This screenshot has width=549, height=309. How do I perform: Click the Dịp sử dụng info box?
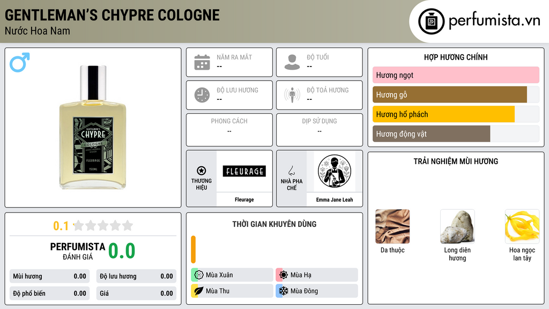coord(320,130)
